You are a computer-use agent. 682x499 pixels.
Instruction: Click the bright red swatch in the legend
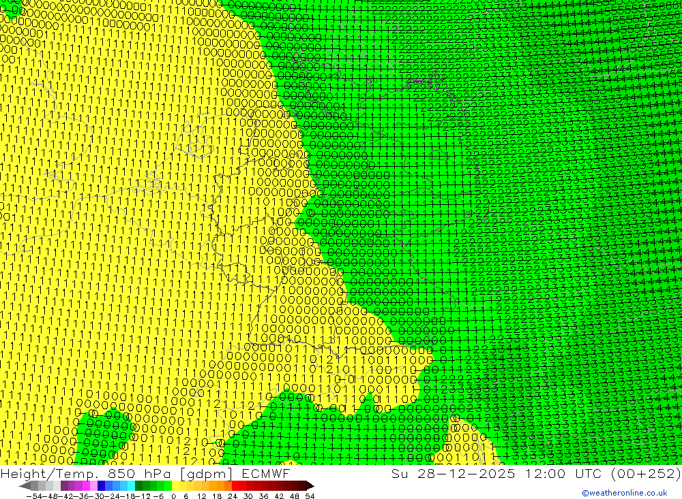(x=235, y=485)
